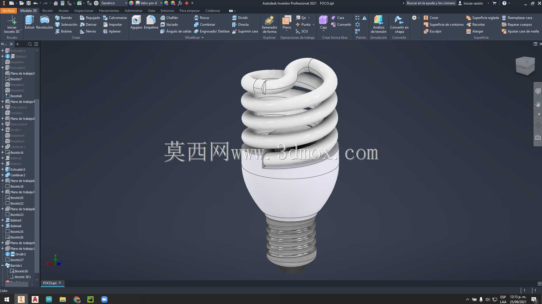Open the Vista ribbon tab
The width and height of the screenshot is (542, 304).
(151, 10)
